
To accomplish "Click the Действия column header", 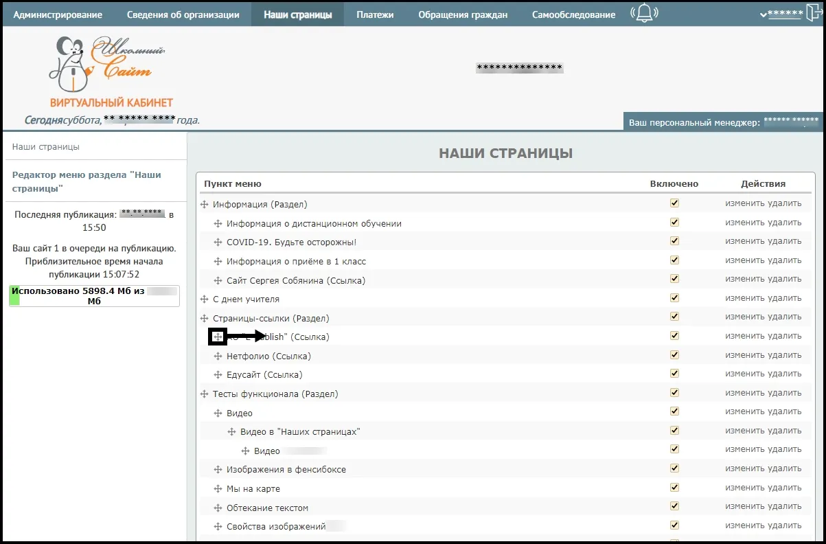I will [x=764, y=184].
